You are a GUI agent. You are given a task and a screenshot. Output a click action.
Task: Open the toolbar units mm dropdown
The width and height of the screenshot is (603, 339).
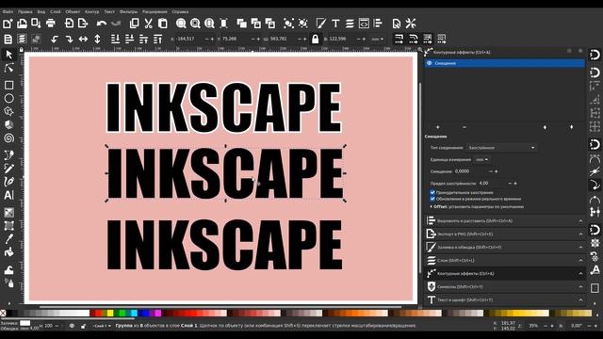[x=377, y=39]
